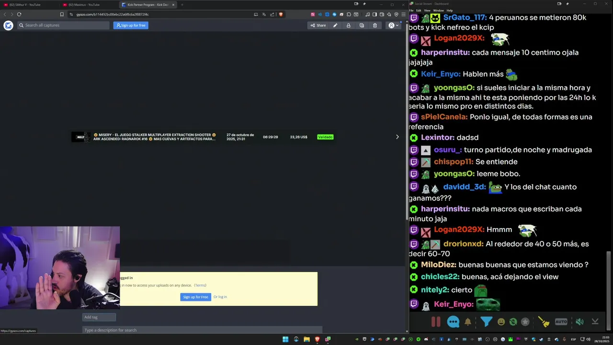Click the blue chat bubble icon
This screenshot has height=345, width=613.
tap(453, 322)
